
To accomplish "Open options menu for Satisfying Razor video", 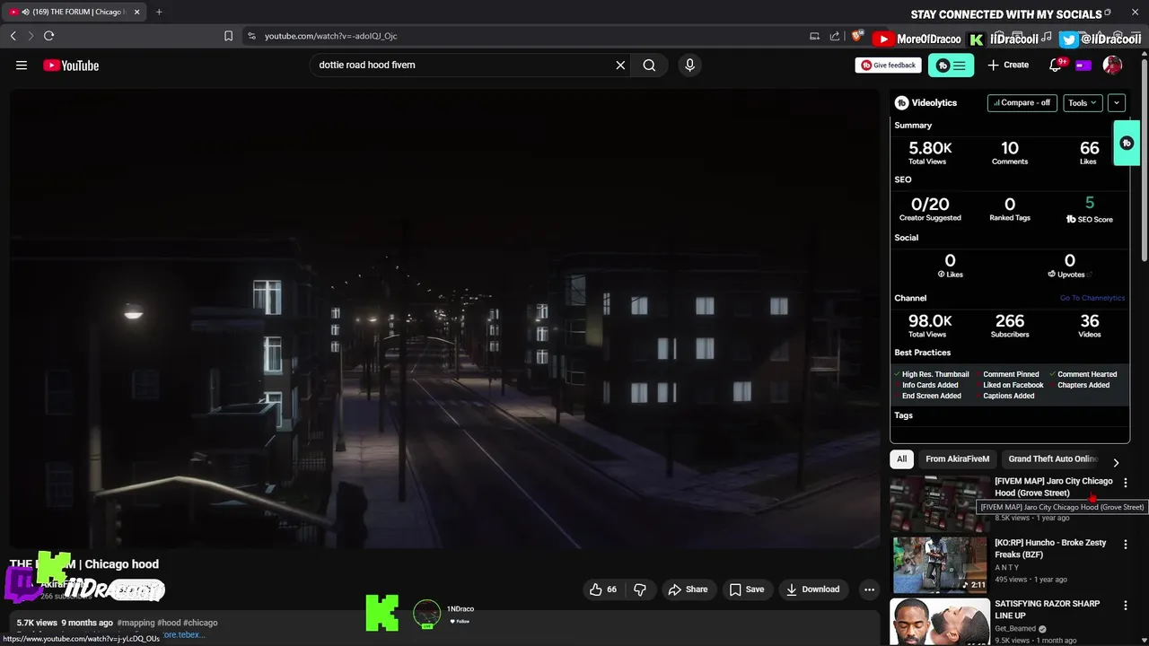I will pyautogui.click(x=1126, y=606).
